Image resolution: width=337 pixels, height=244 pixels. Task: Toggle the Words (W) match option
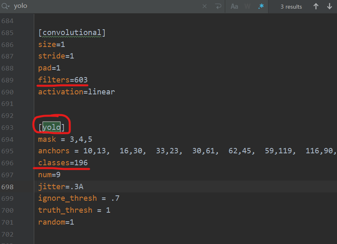coord(247,7)
